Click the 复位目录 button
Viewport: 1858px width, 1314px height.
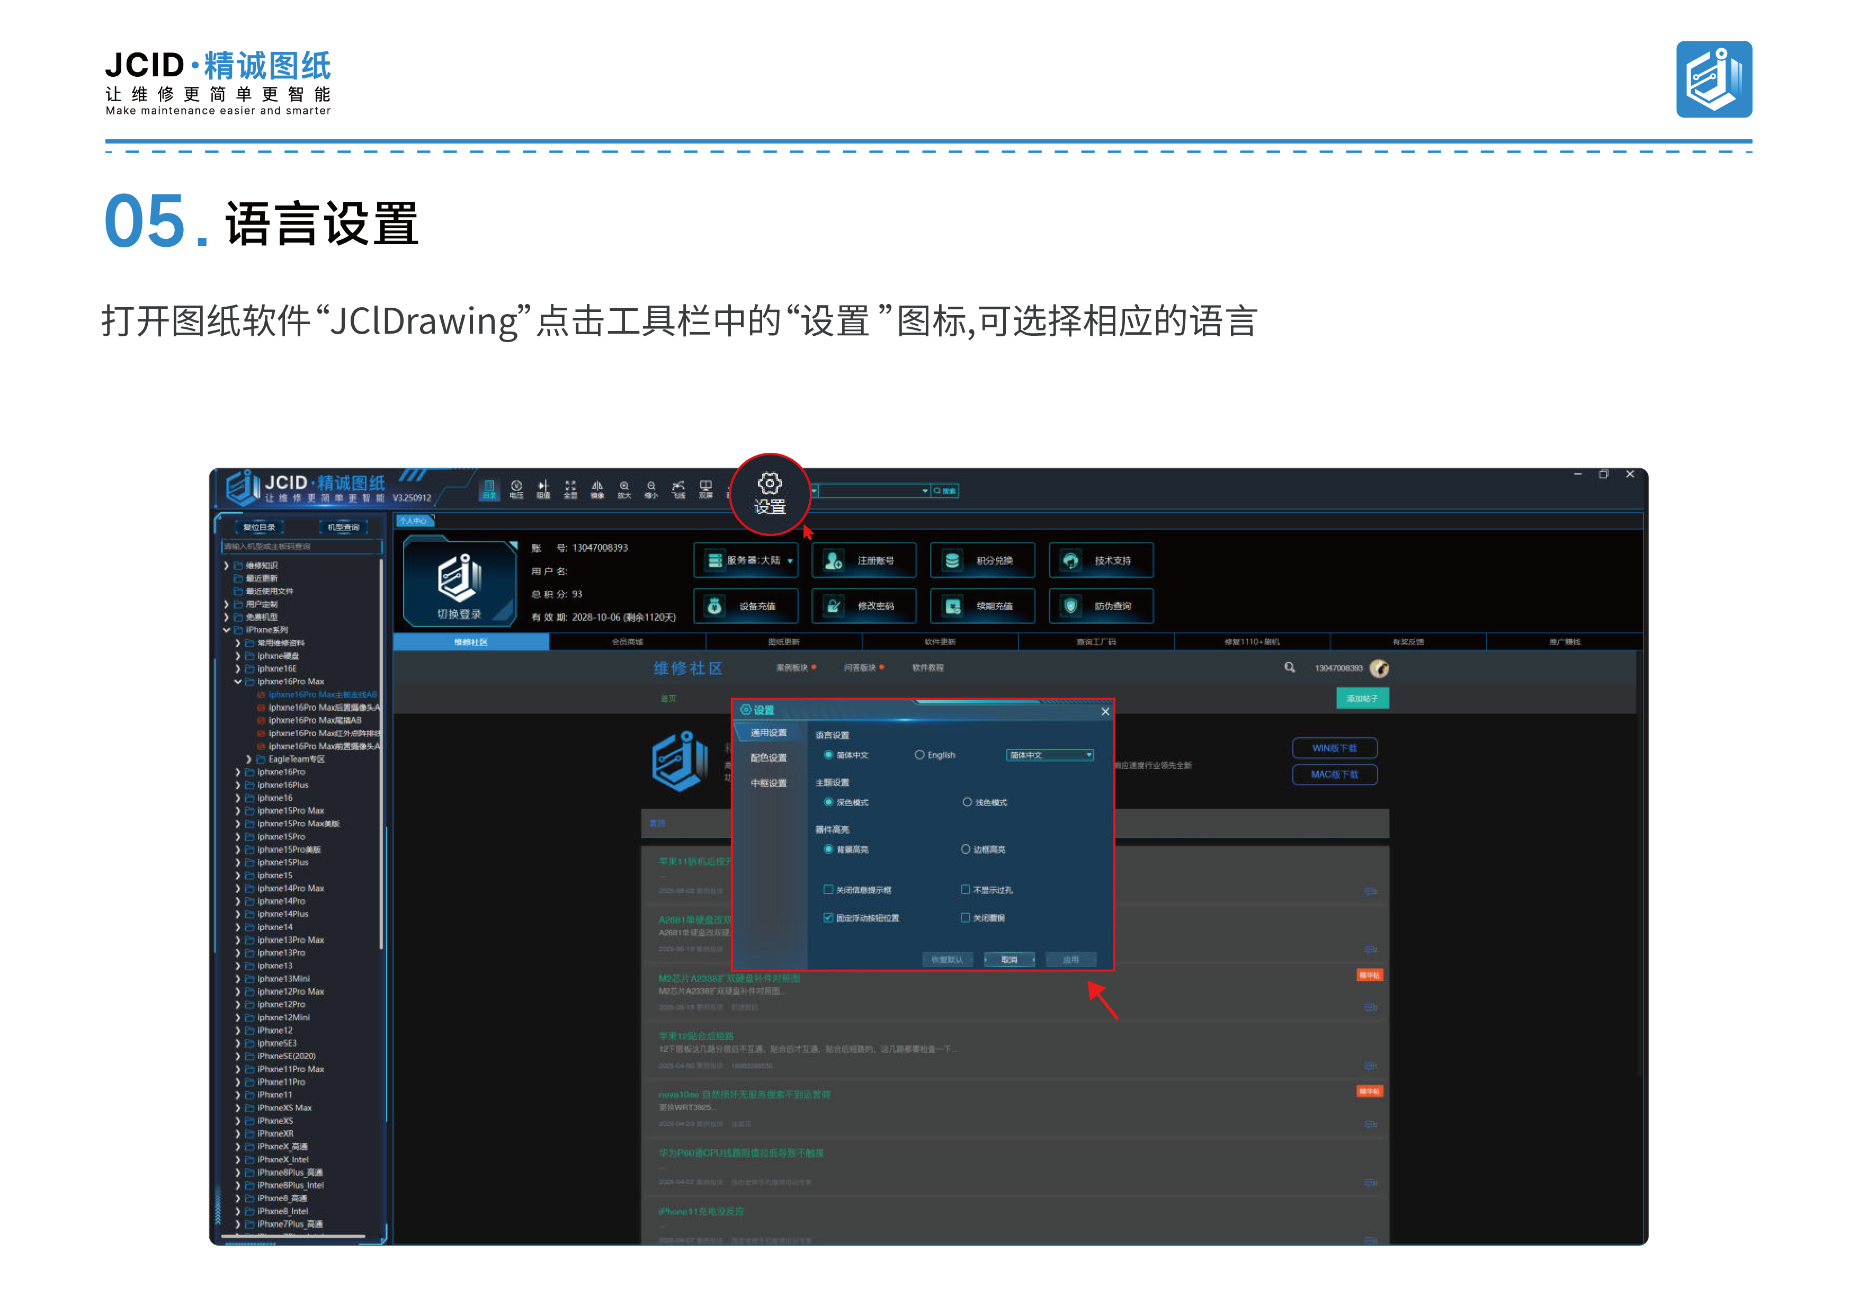tap(259, 527)
